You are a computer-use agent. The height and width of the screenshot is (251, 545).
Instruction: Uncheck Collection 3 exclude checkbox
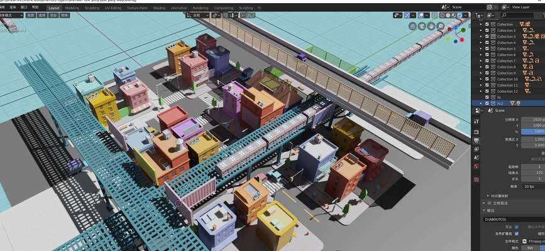click(x=487, y=36)
